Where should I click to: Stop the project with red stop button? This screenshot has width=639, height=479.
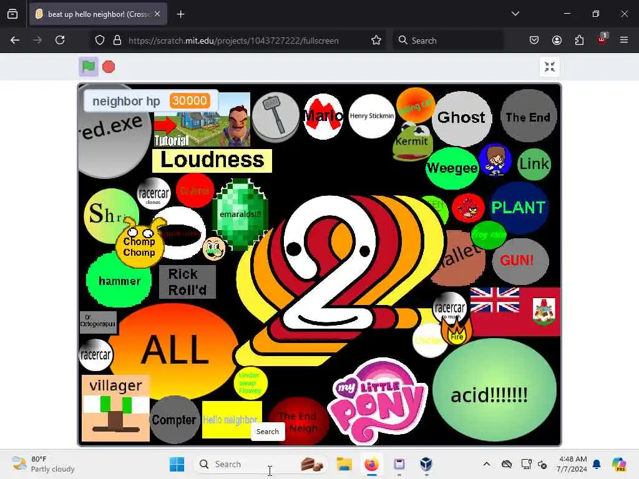point(109,67)
